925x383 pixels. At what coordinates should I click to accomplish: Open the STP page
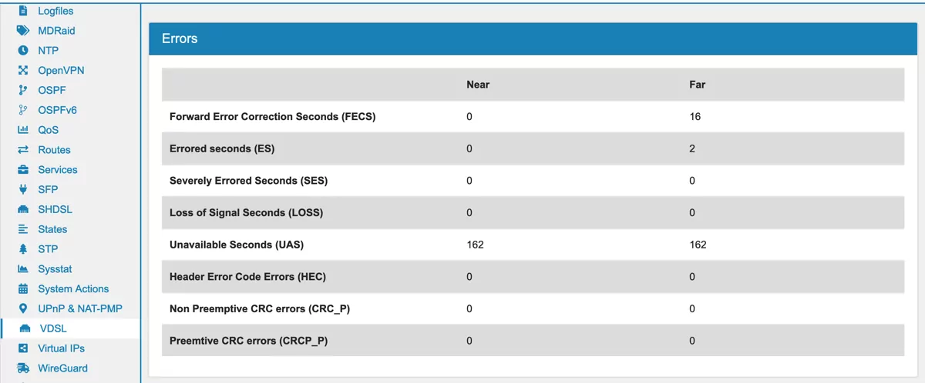(x=48, y=249)
